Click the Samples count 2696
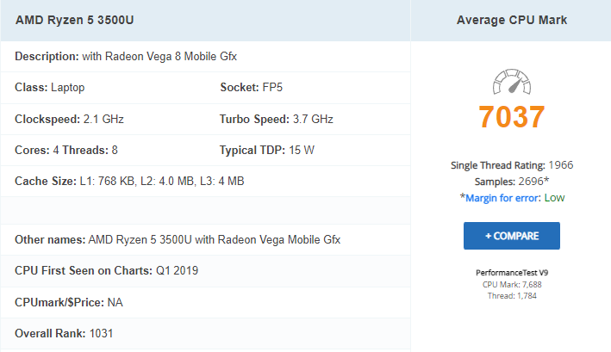611x352 pixels. (531, 182)
